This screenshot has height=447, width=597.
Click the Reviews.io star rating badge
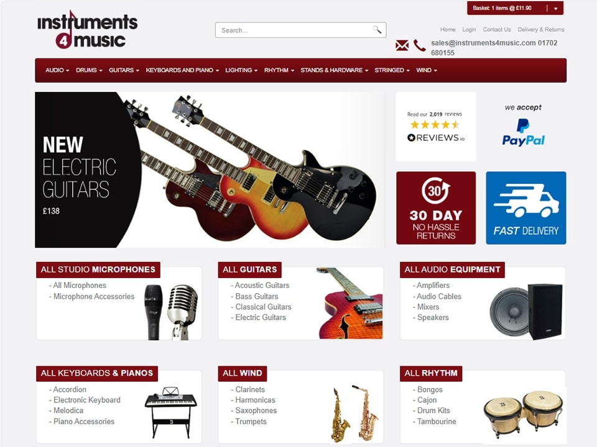click(x=436, y=127)
